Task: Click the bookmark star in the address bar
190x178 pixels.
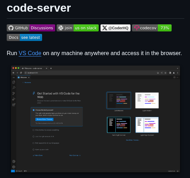Action: [x=165, y=73]
